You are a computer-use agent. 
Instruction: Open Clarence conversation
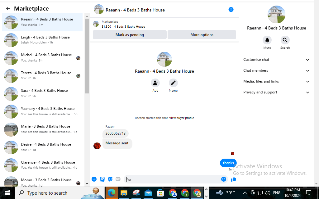[42, 165]
